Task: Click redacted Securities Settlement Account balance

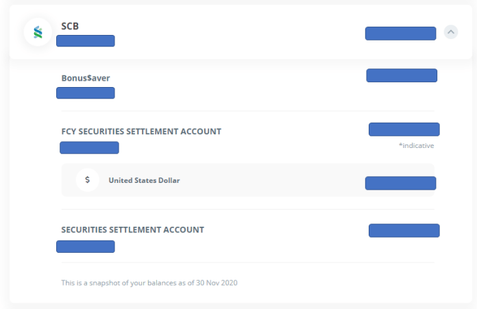Action: [x=404, y=230]
